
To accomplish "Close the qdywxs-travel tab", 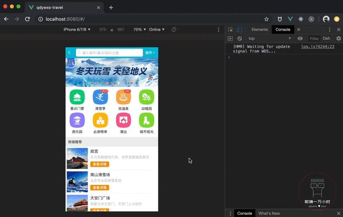I will point(99,8).
